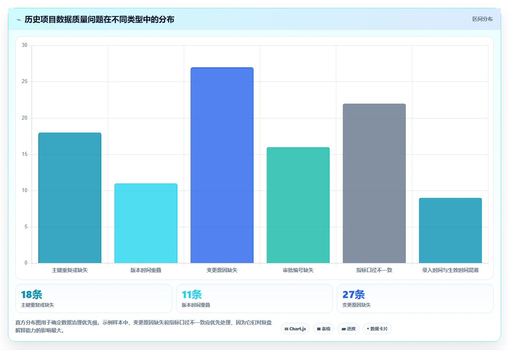Click y-axis value 25
Viewport: 509px width, 350px height.
(x=24, y=81)
